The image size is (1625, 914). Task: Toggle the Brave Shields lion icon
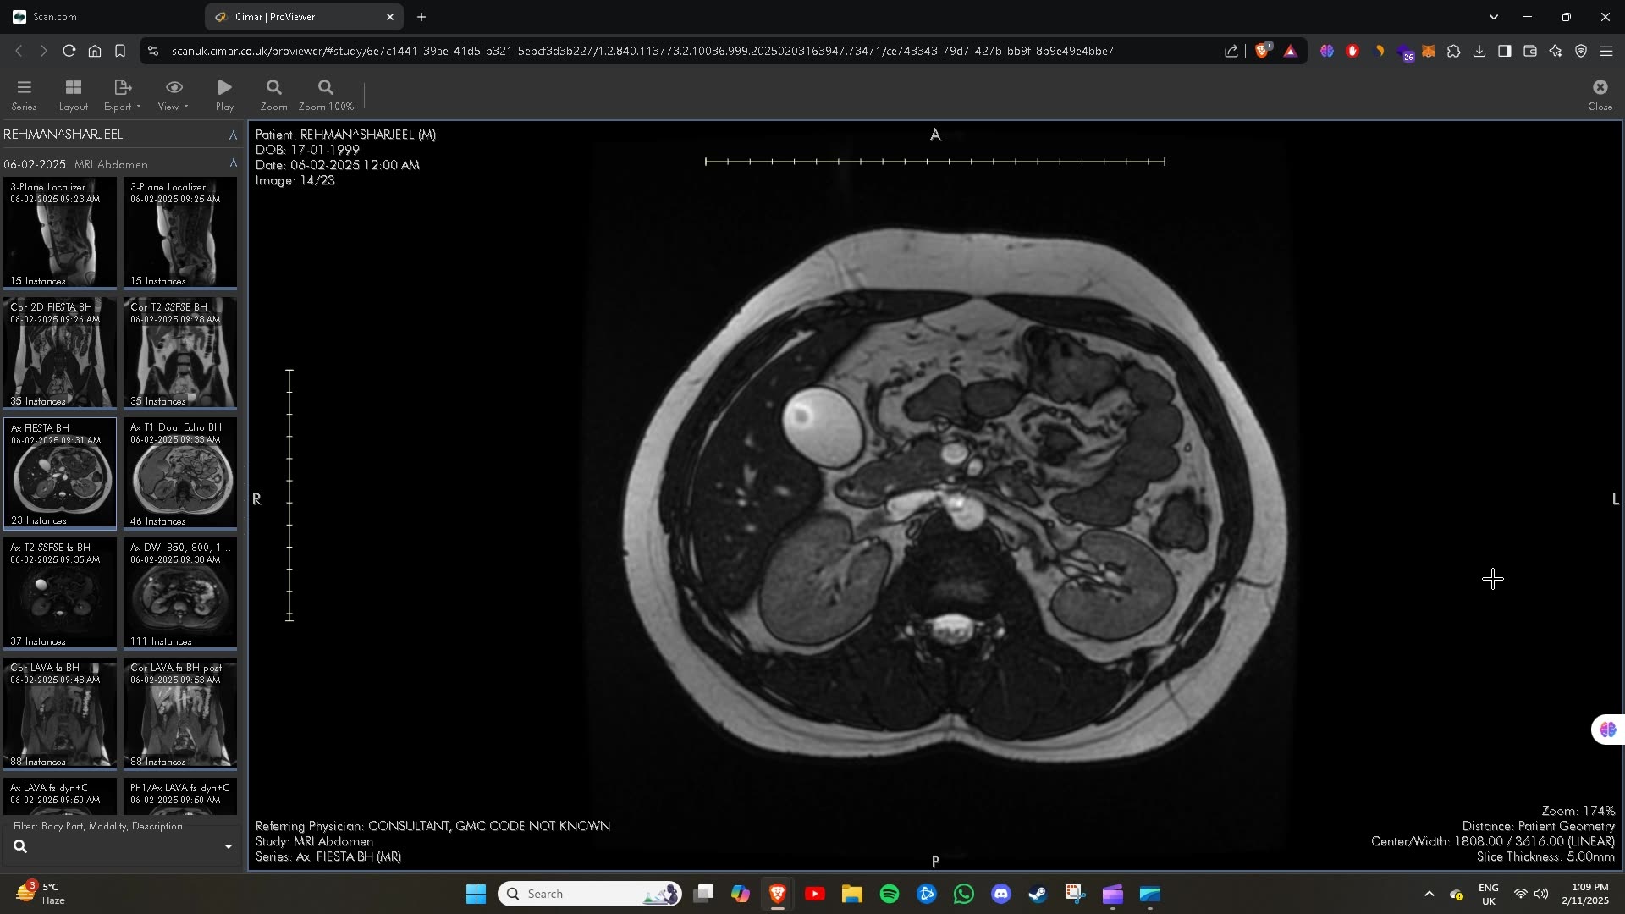pos(1262,51)
